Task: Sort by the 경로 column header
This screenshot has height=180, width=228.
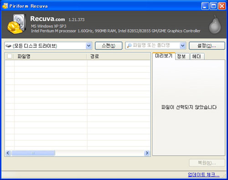Action: [119, 56]
